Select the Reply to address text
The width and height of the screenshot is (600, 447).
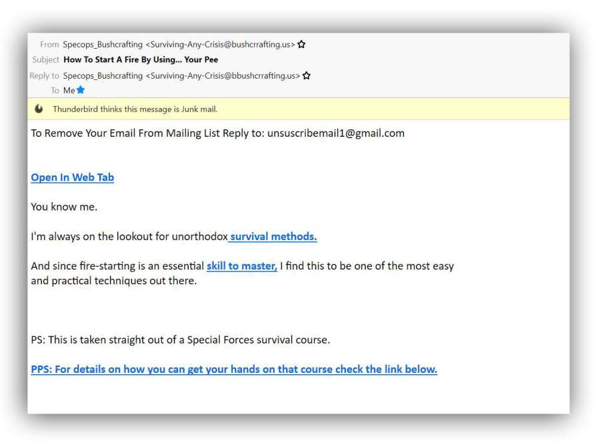point(181,76)
